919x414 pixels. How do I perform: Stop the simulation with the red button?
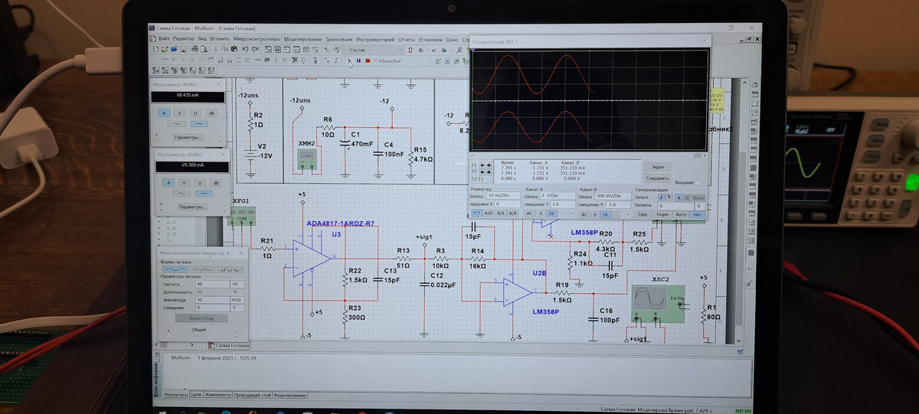click(x=368, y=60)
